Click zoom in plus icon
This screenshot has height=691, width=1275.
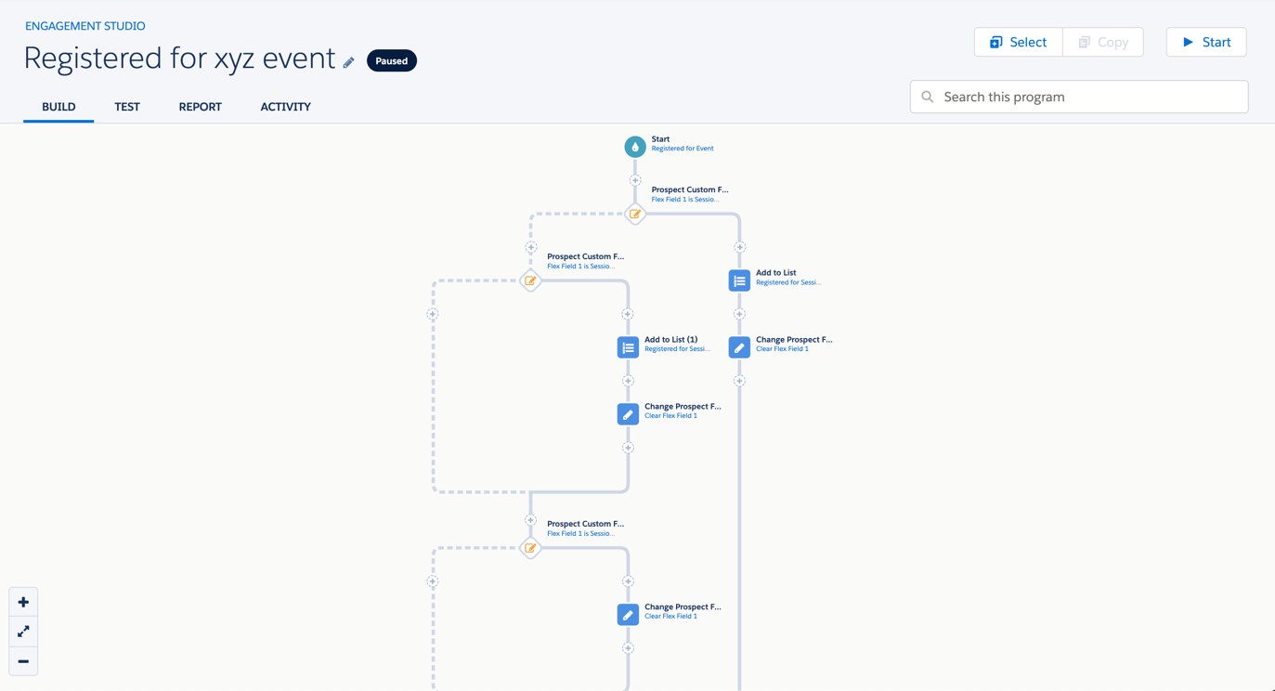pyautogui.click(x=23, y=602)
